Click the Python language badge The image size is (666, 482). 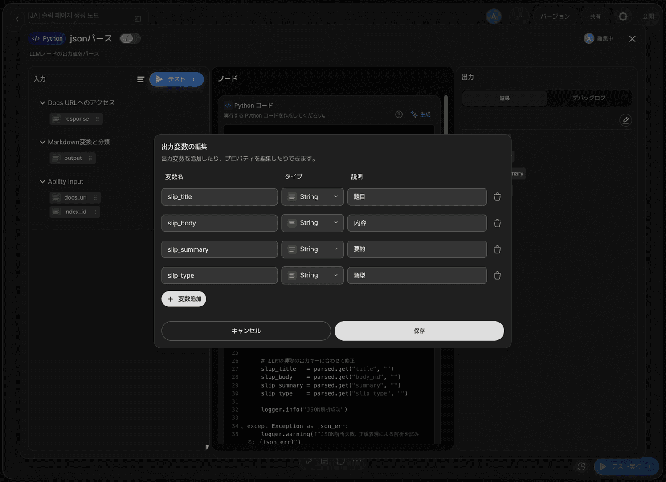pyautogui.click(x=47, y=39)
